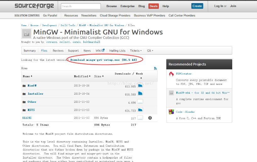The width and height of the screenshot is (257, 162).
Task: Click the keithmarshall author link
Action: point(92,42)
